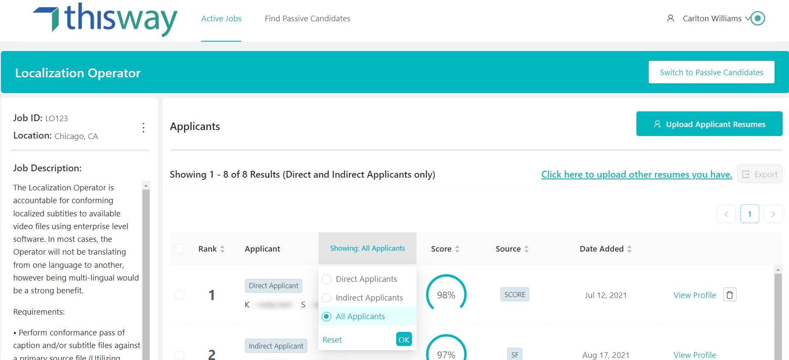View Profile of the Jul 12, 2021 applicant
789x360 pixels.
pos(695,295)
